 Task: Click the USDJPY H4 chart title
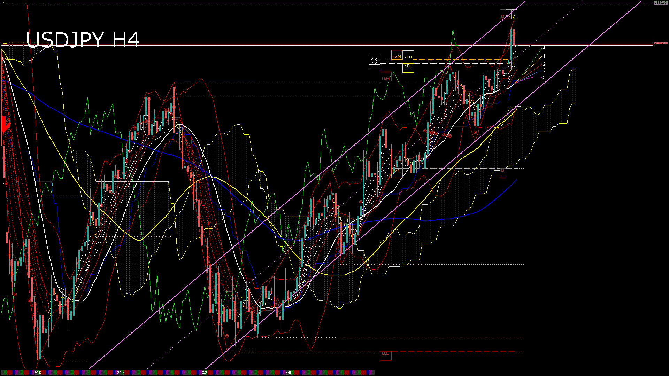pos(83,40)
